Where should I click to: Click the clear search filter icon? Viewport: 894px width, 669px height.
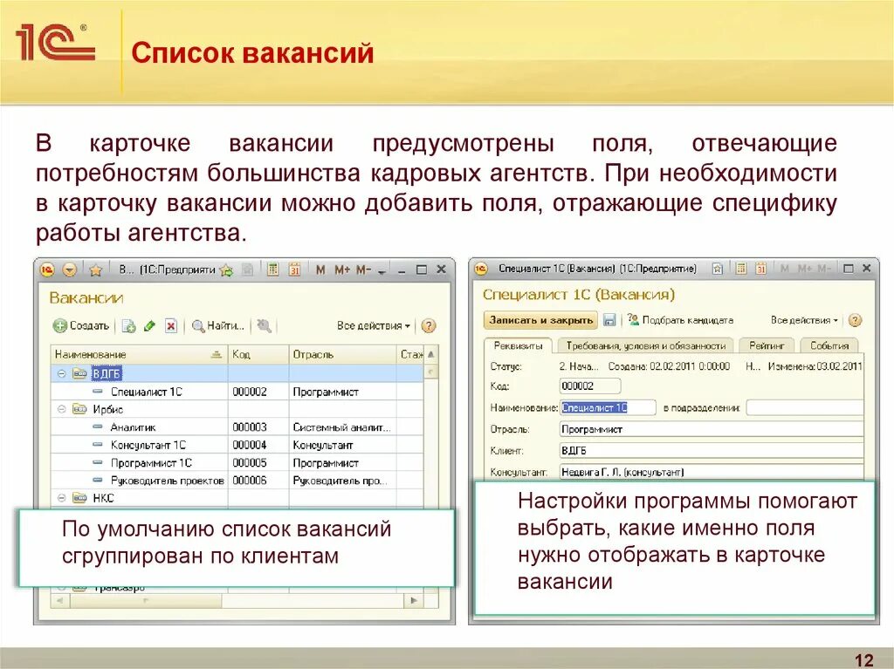coord(264,325)
